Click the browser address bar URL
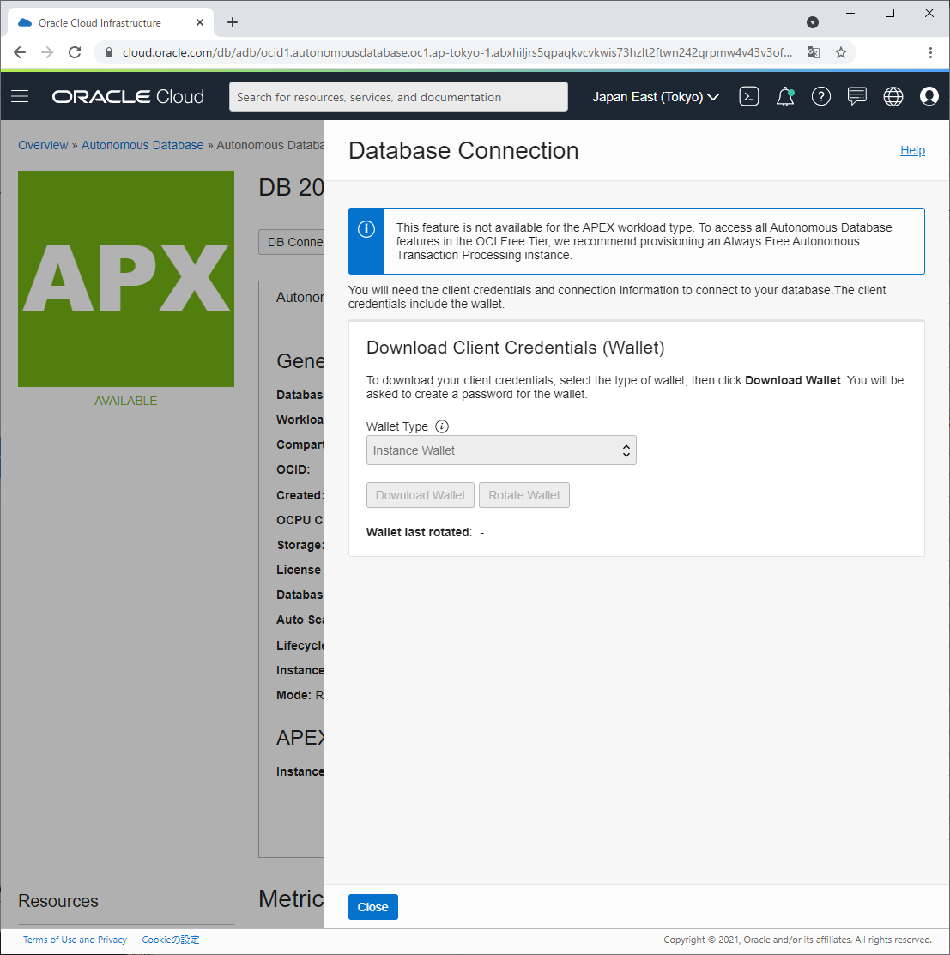This screenshot has width=950, height=955. click(x=457, y=52)
